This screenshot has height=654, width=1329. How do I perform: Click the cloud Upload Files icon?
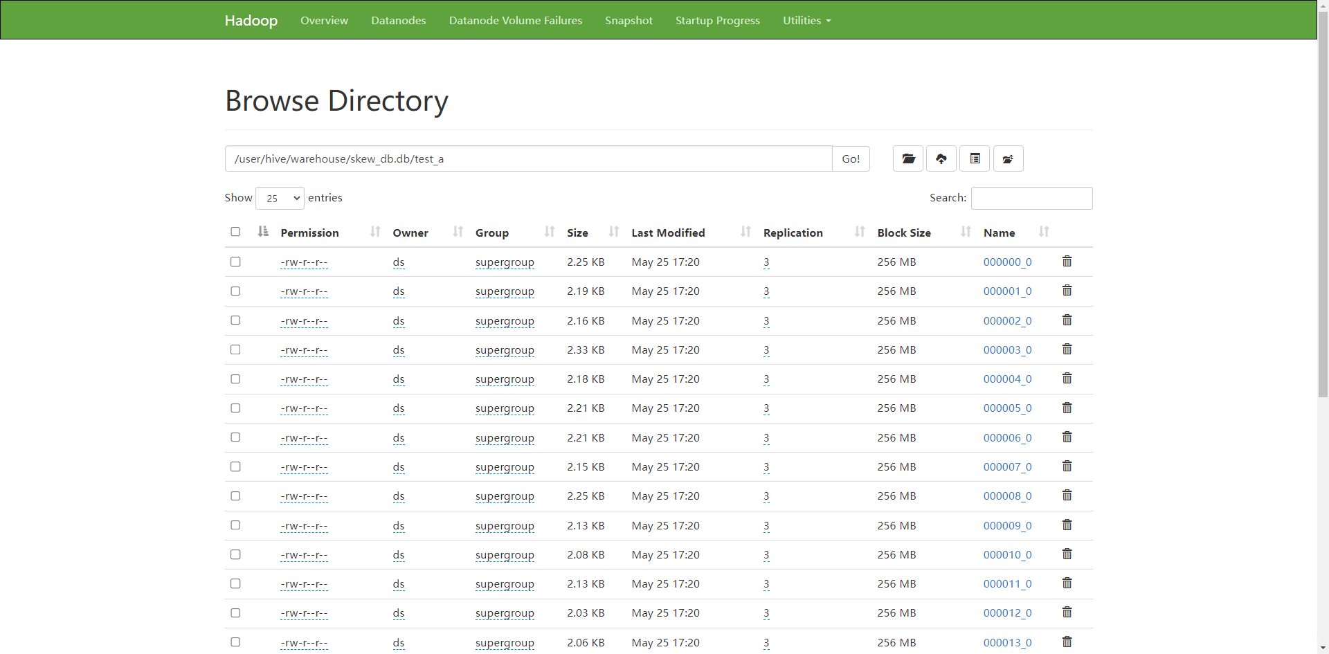coord(941,158)
